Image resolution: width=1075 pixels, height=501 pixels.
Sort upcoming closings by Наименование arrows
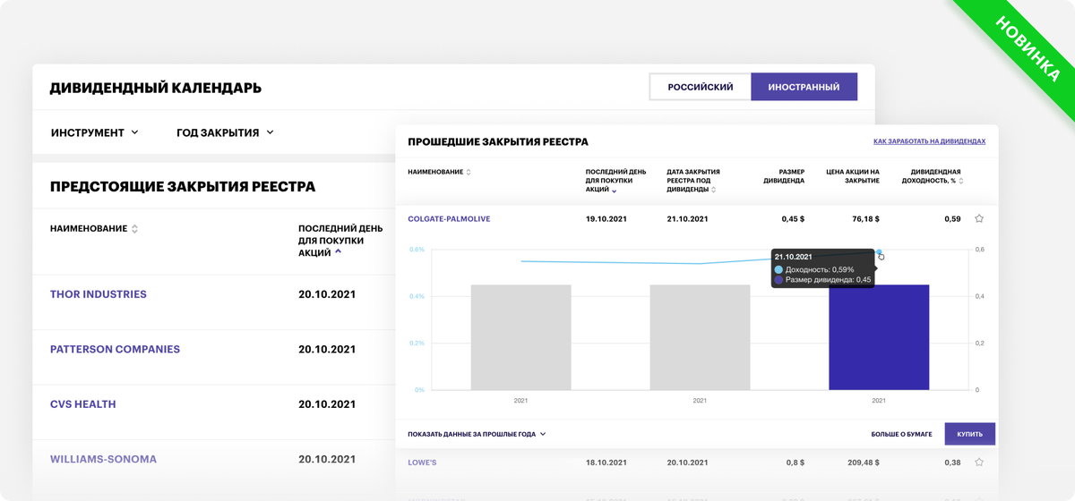click(x=135, y=229)
